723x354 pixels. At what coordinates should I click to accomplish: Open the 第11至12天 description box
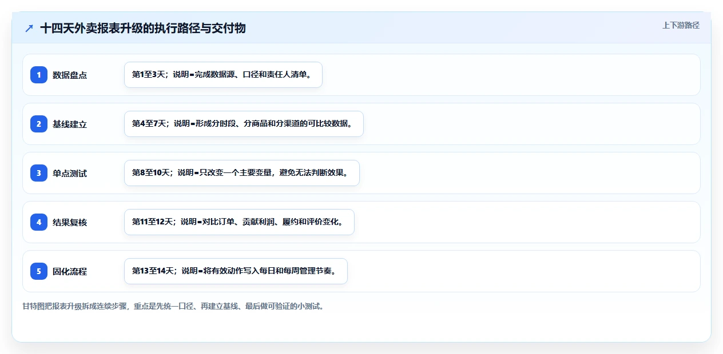pos(239,222)
